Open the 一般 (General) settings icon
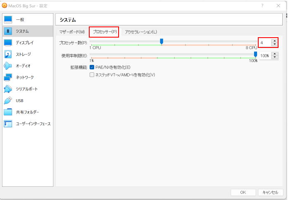This screenshot has height=200, width=288. coord(8,19)
